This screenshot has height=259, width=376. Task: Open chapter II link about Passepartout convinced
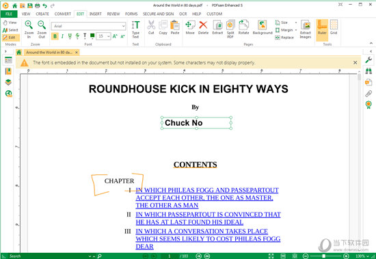tap(208, 218)
